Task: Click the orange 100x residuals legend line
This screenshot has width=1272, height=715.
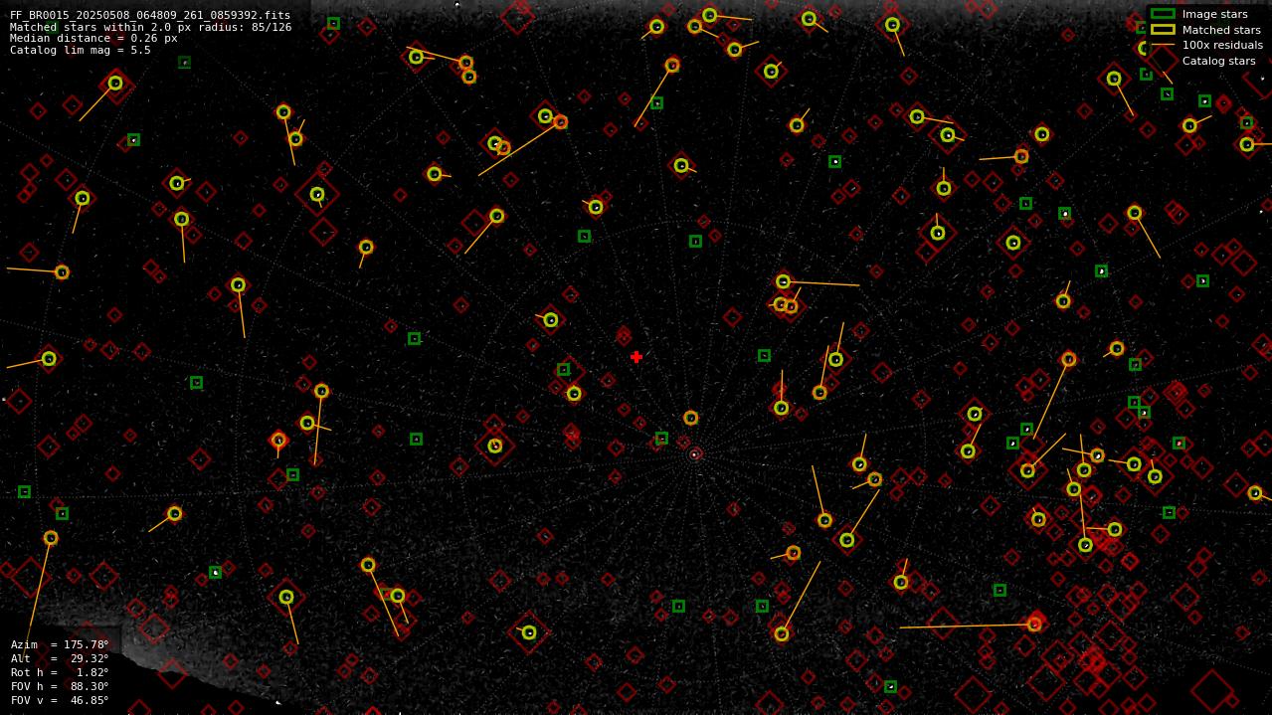Action: pyautogui.click(x=1163, y=45)
